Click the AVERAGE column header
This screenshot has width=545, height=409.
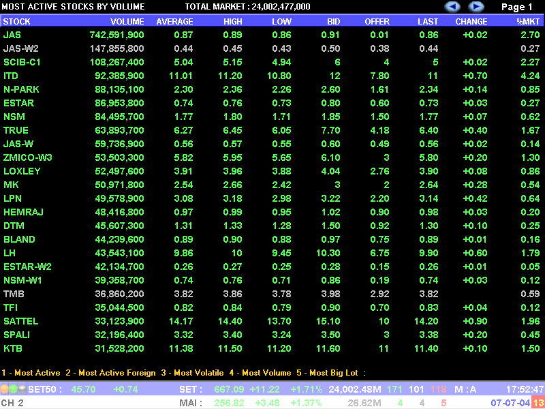pos(174,22)
